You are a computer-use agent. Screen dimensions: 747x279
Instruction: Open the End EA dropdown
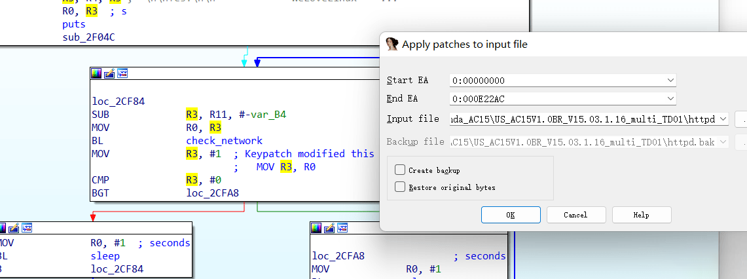tap(670, 99)
